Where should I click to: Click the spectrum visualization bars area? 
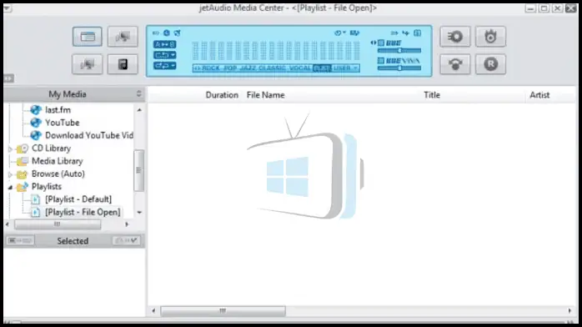point(276,51)
